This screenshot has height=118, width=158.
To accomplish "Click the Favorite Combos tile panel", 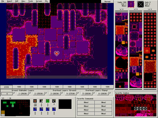I will tap(136, 105).
